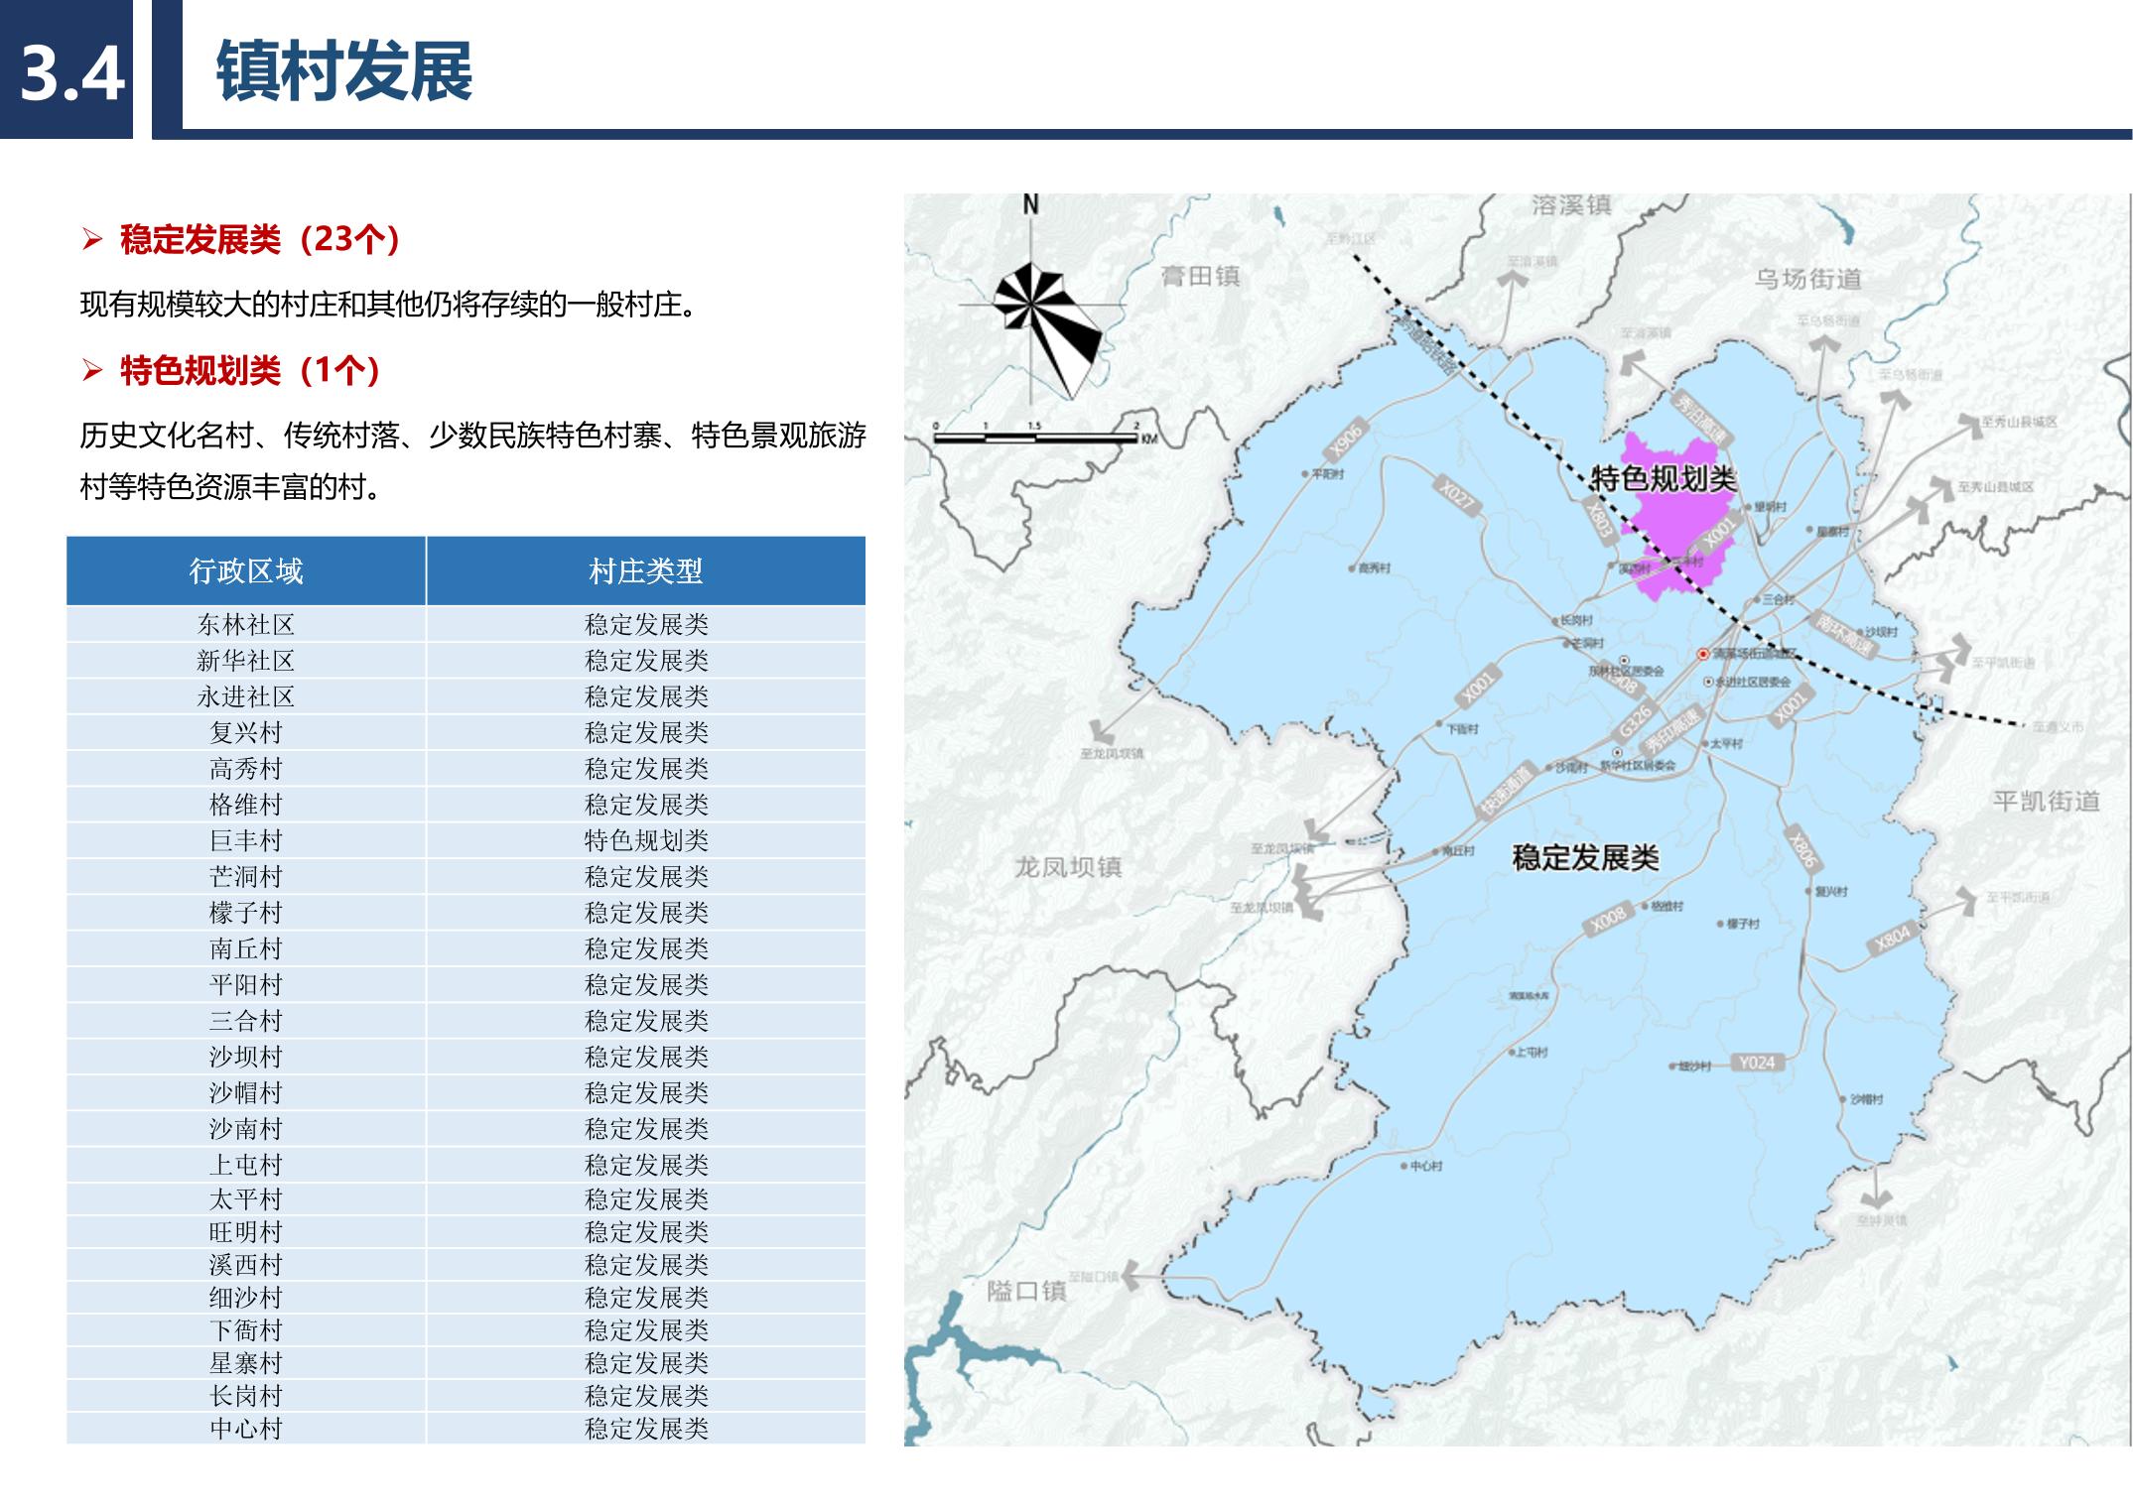Click the red township seat marker
Image resolution: width=2133 pixels, height=1508 pixels.
[x=1702, y=654]
